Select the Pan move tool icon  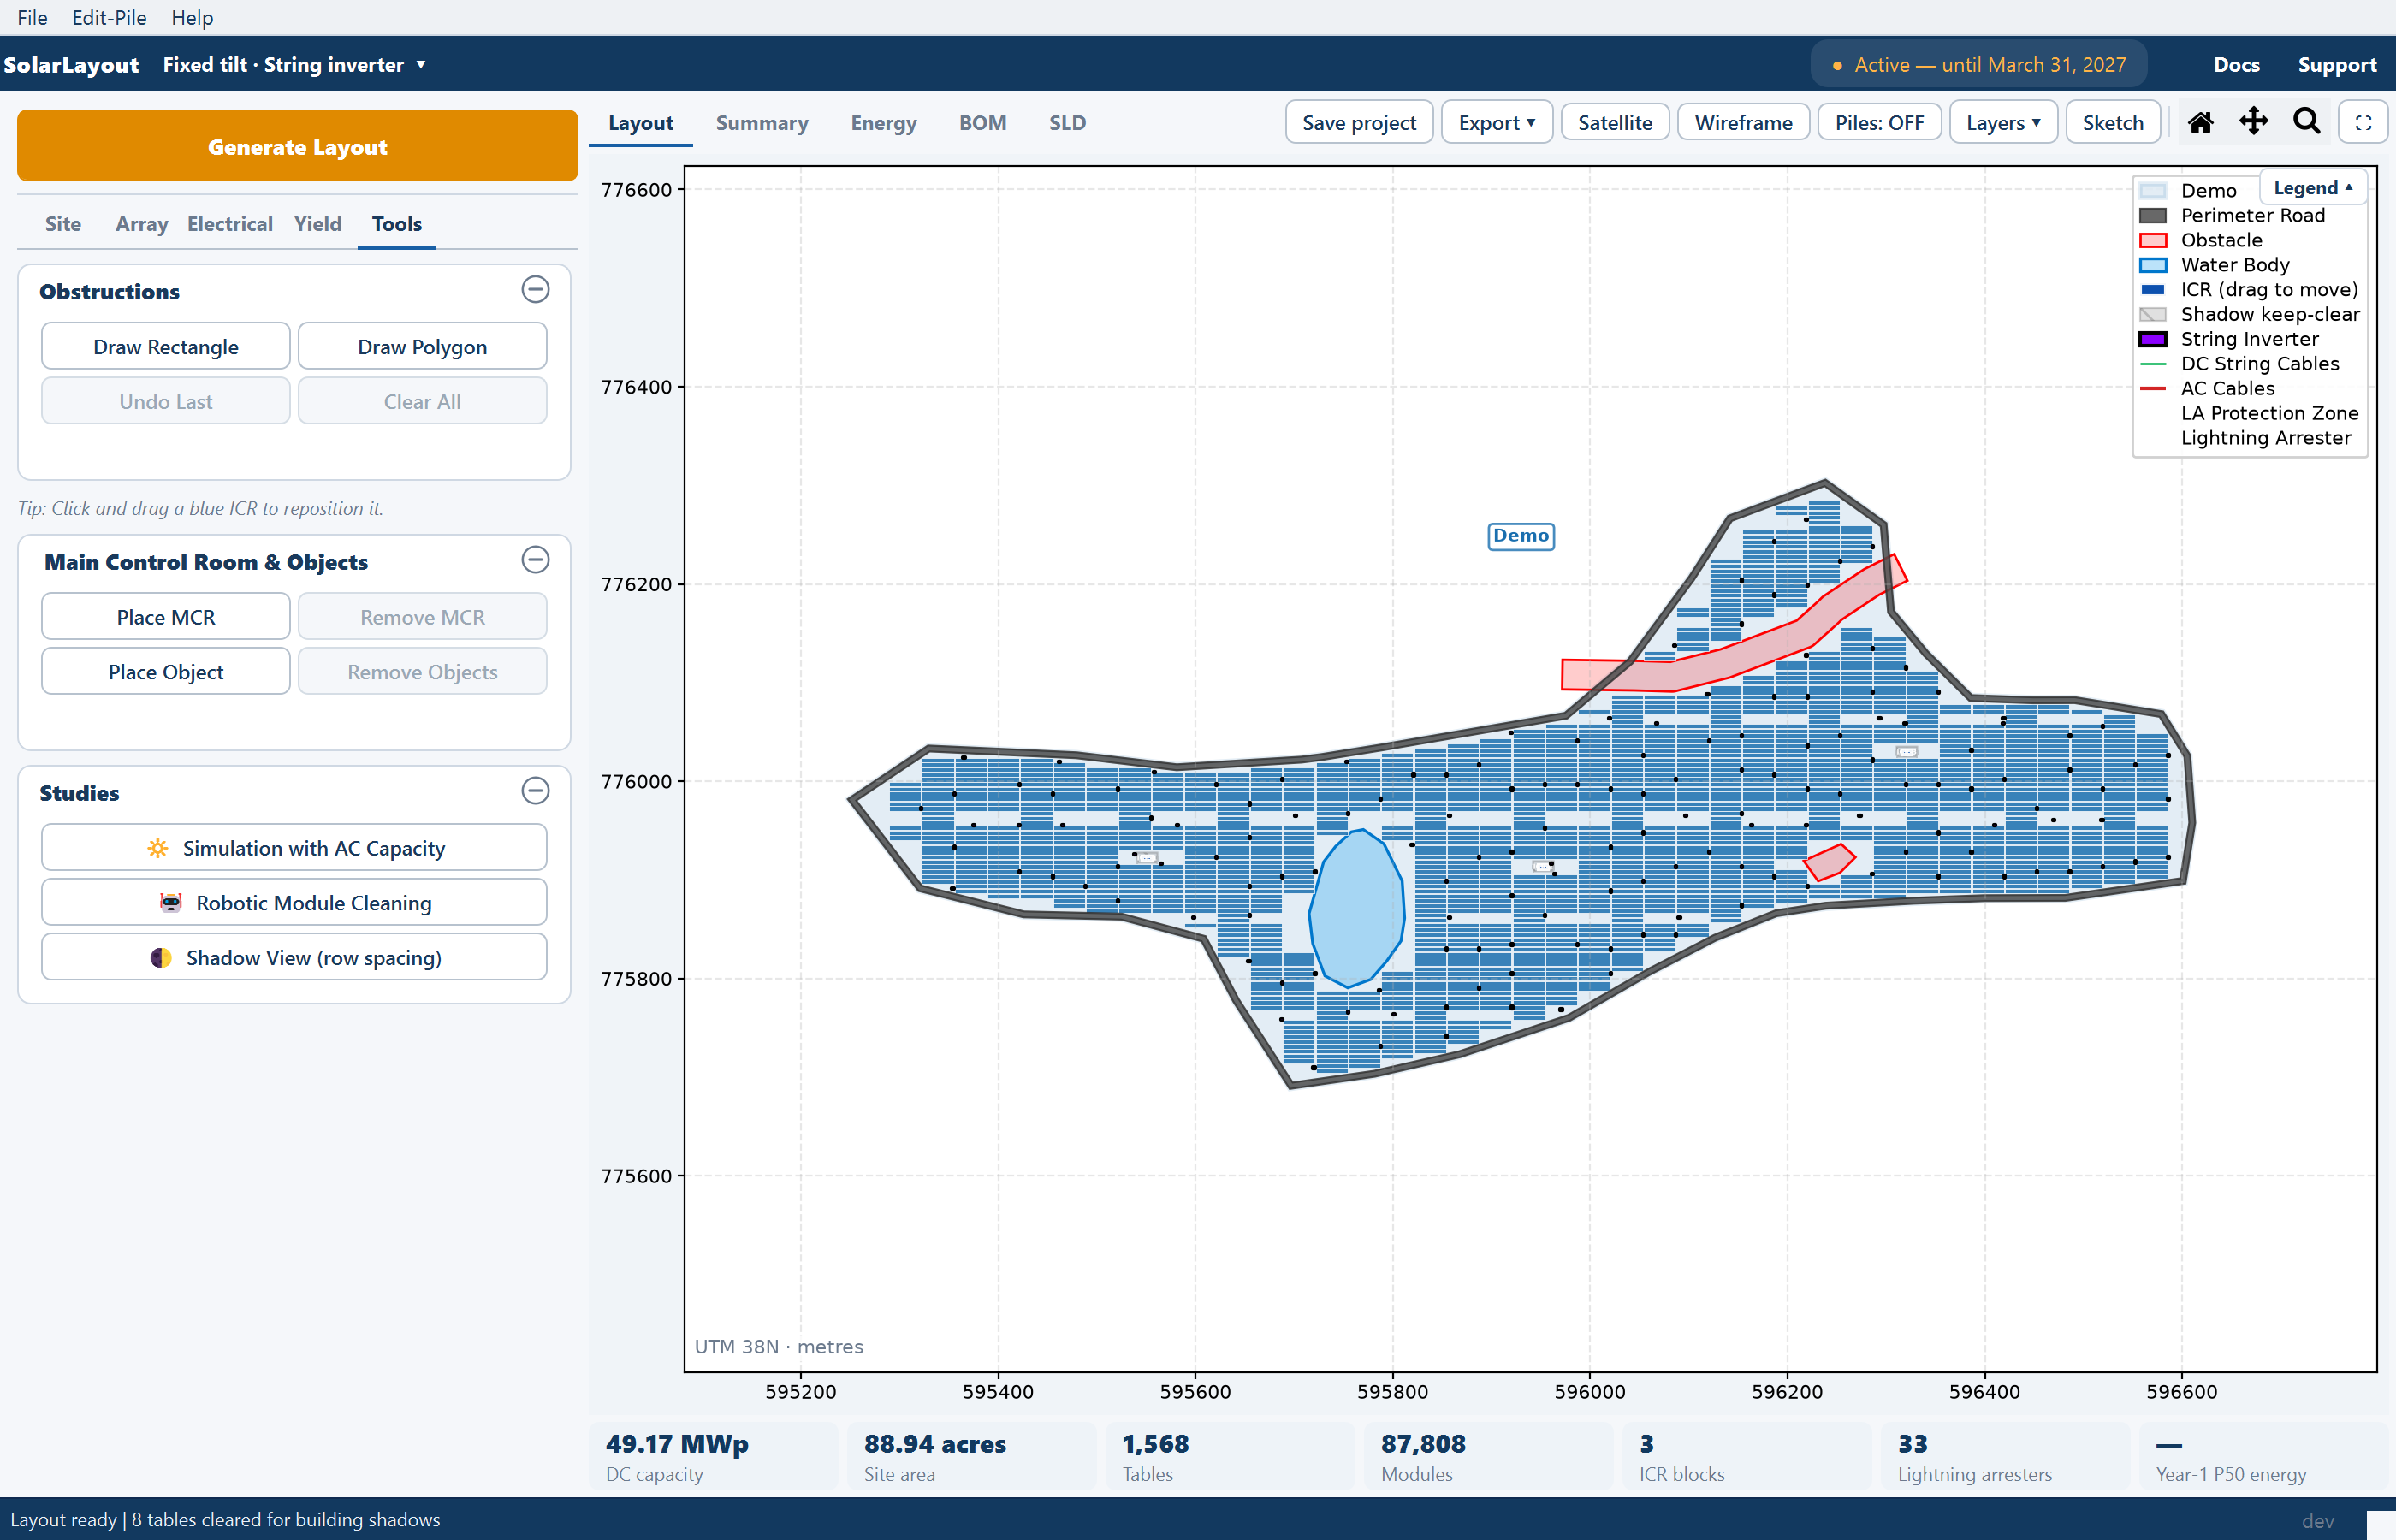point(2253,122)
